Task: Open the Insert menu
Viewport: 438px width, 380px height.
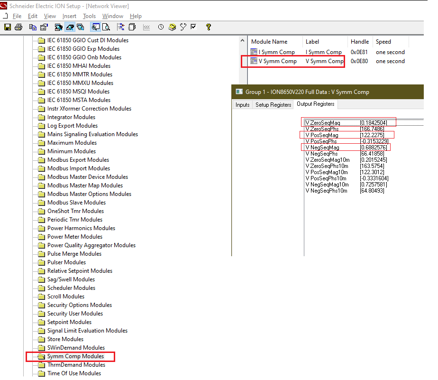Action: click(69, 16)
